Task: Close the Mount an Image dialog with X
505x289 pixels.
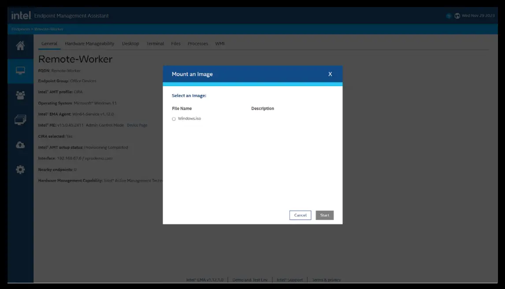Action: (330, 74)
